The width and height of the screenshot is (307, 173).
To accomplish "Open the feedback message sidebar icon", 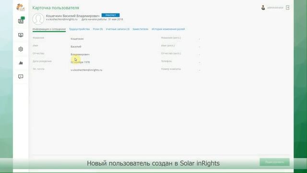I will click(21, 76).
